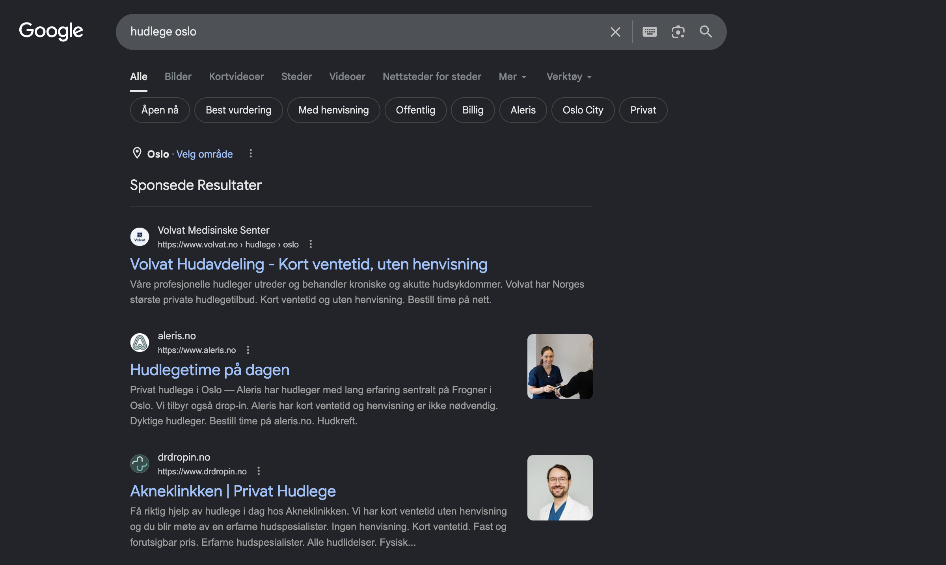
Task: Click the bold 'Oslo' location label
Action: click(x=158, y=154)
